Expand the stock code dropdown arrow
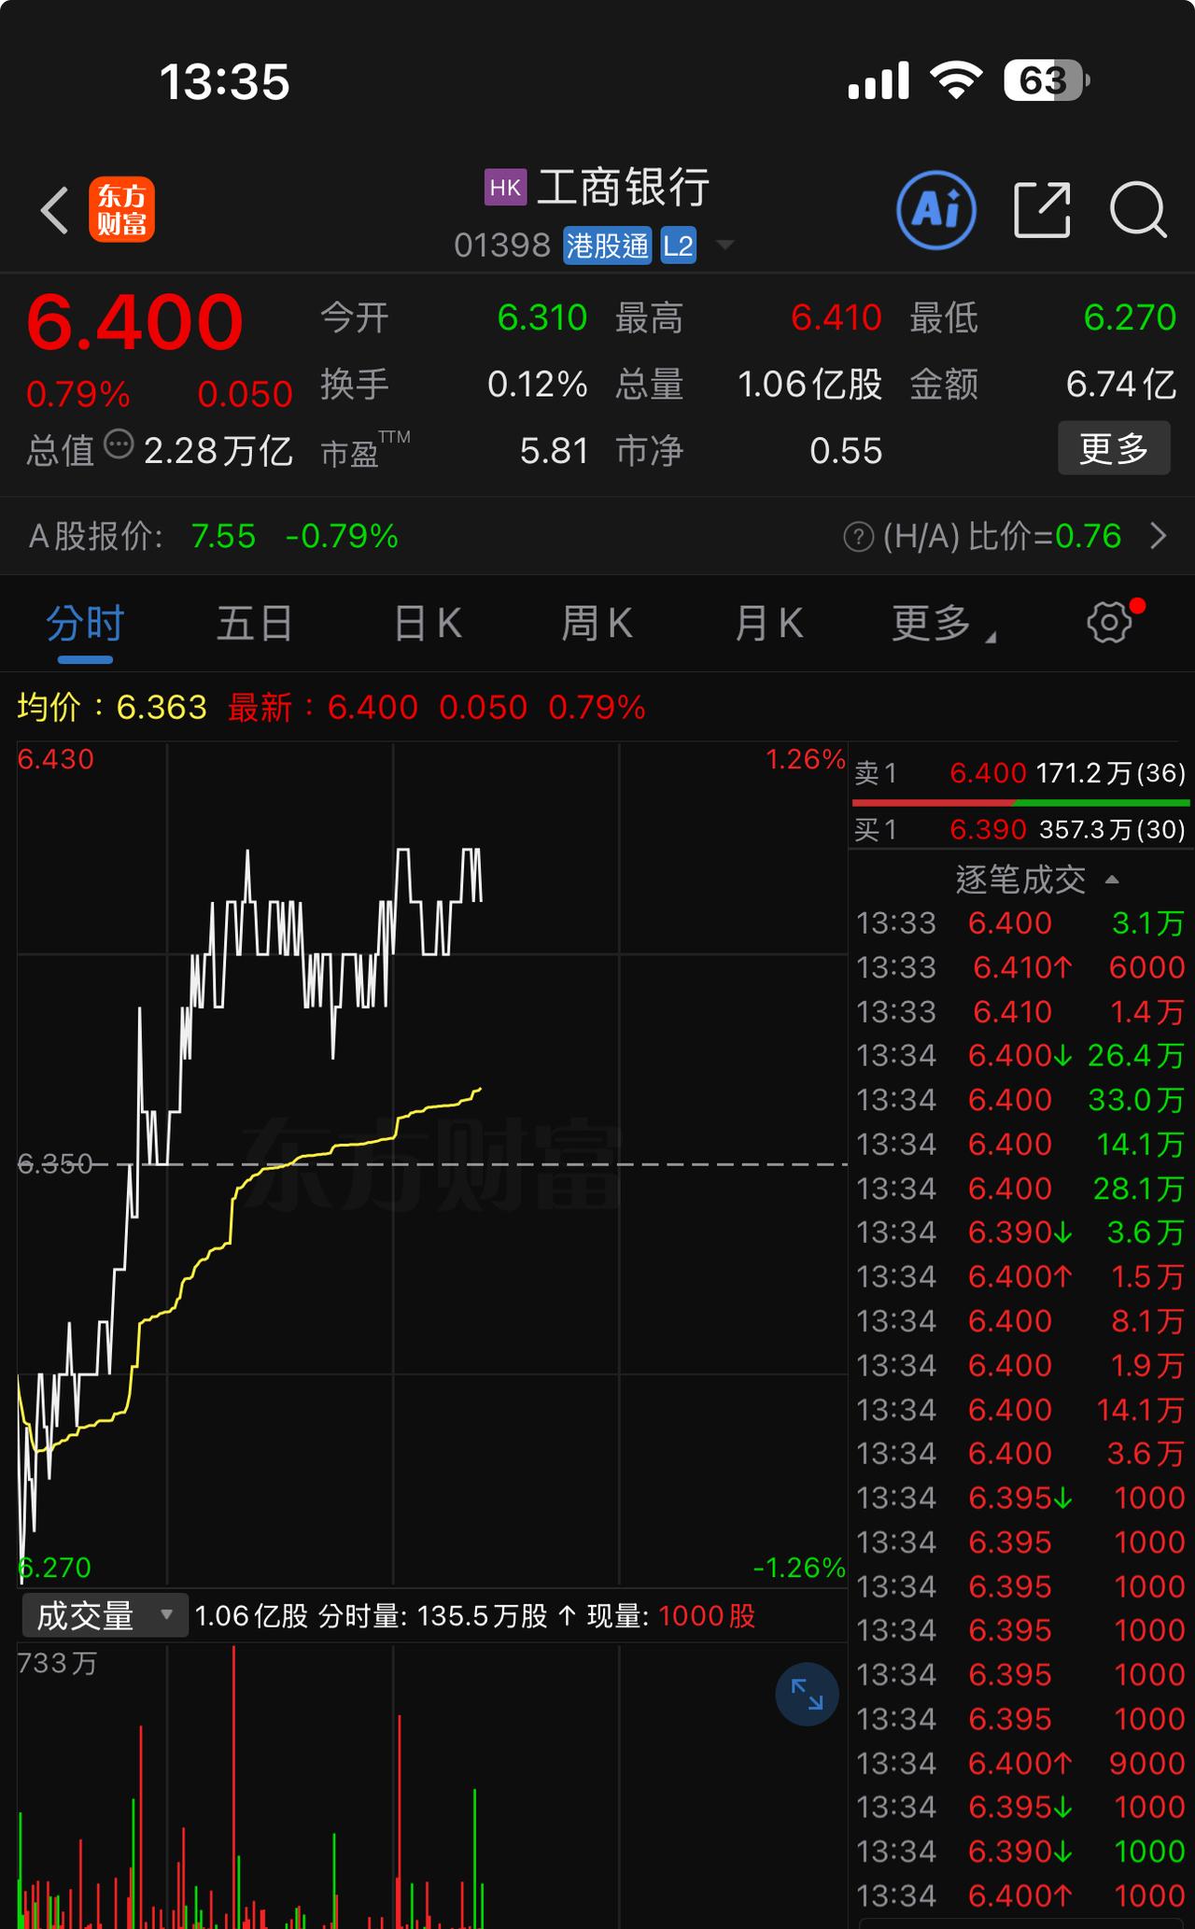 coord(724,246)
